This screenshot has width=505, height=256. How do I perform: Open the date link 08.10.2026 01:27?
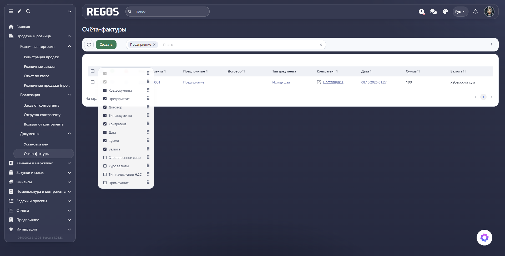[374, 82]
